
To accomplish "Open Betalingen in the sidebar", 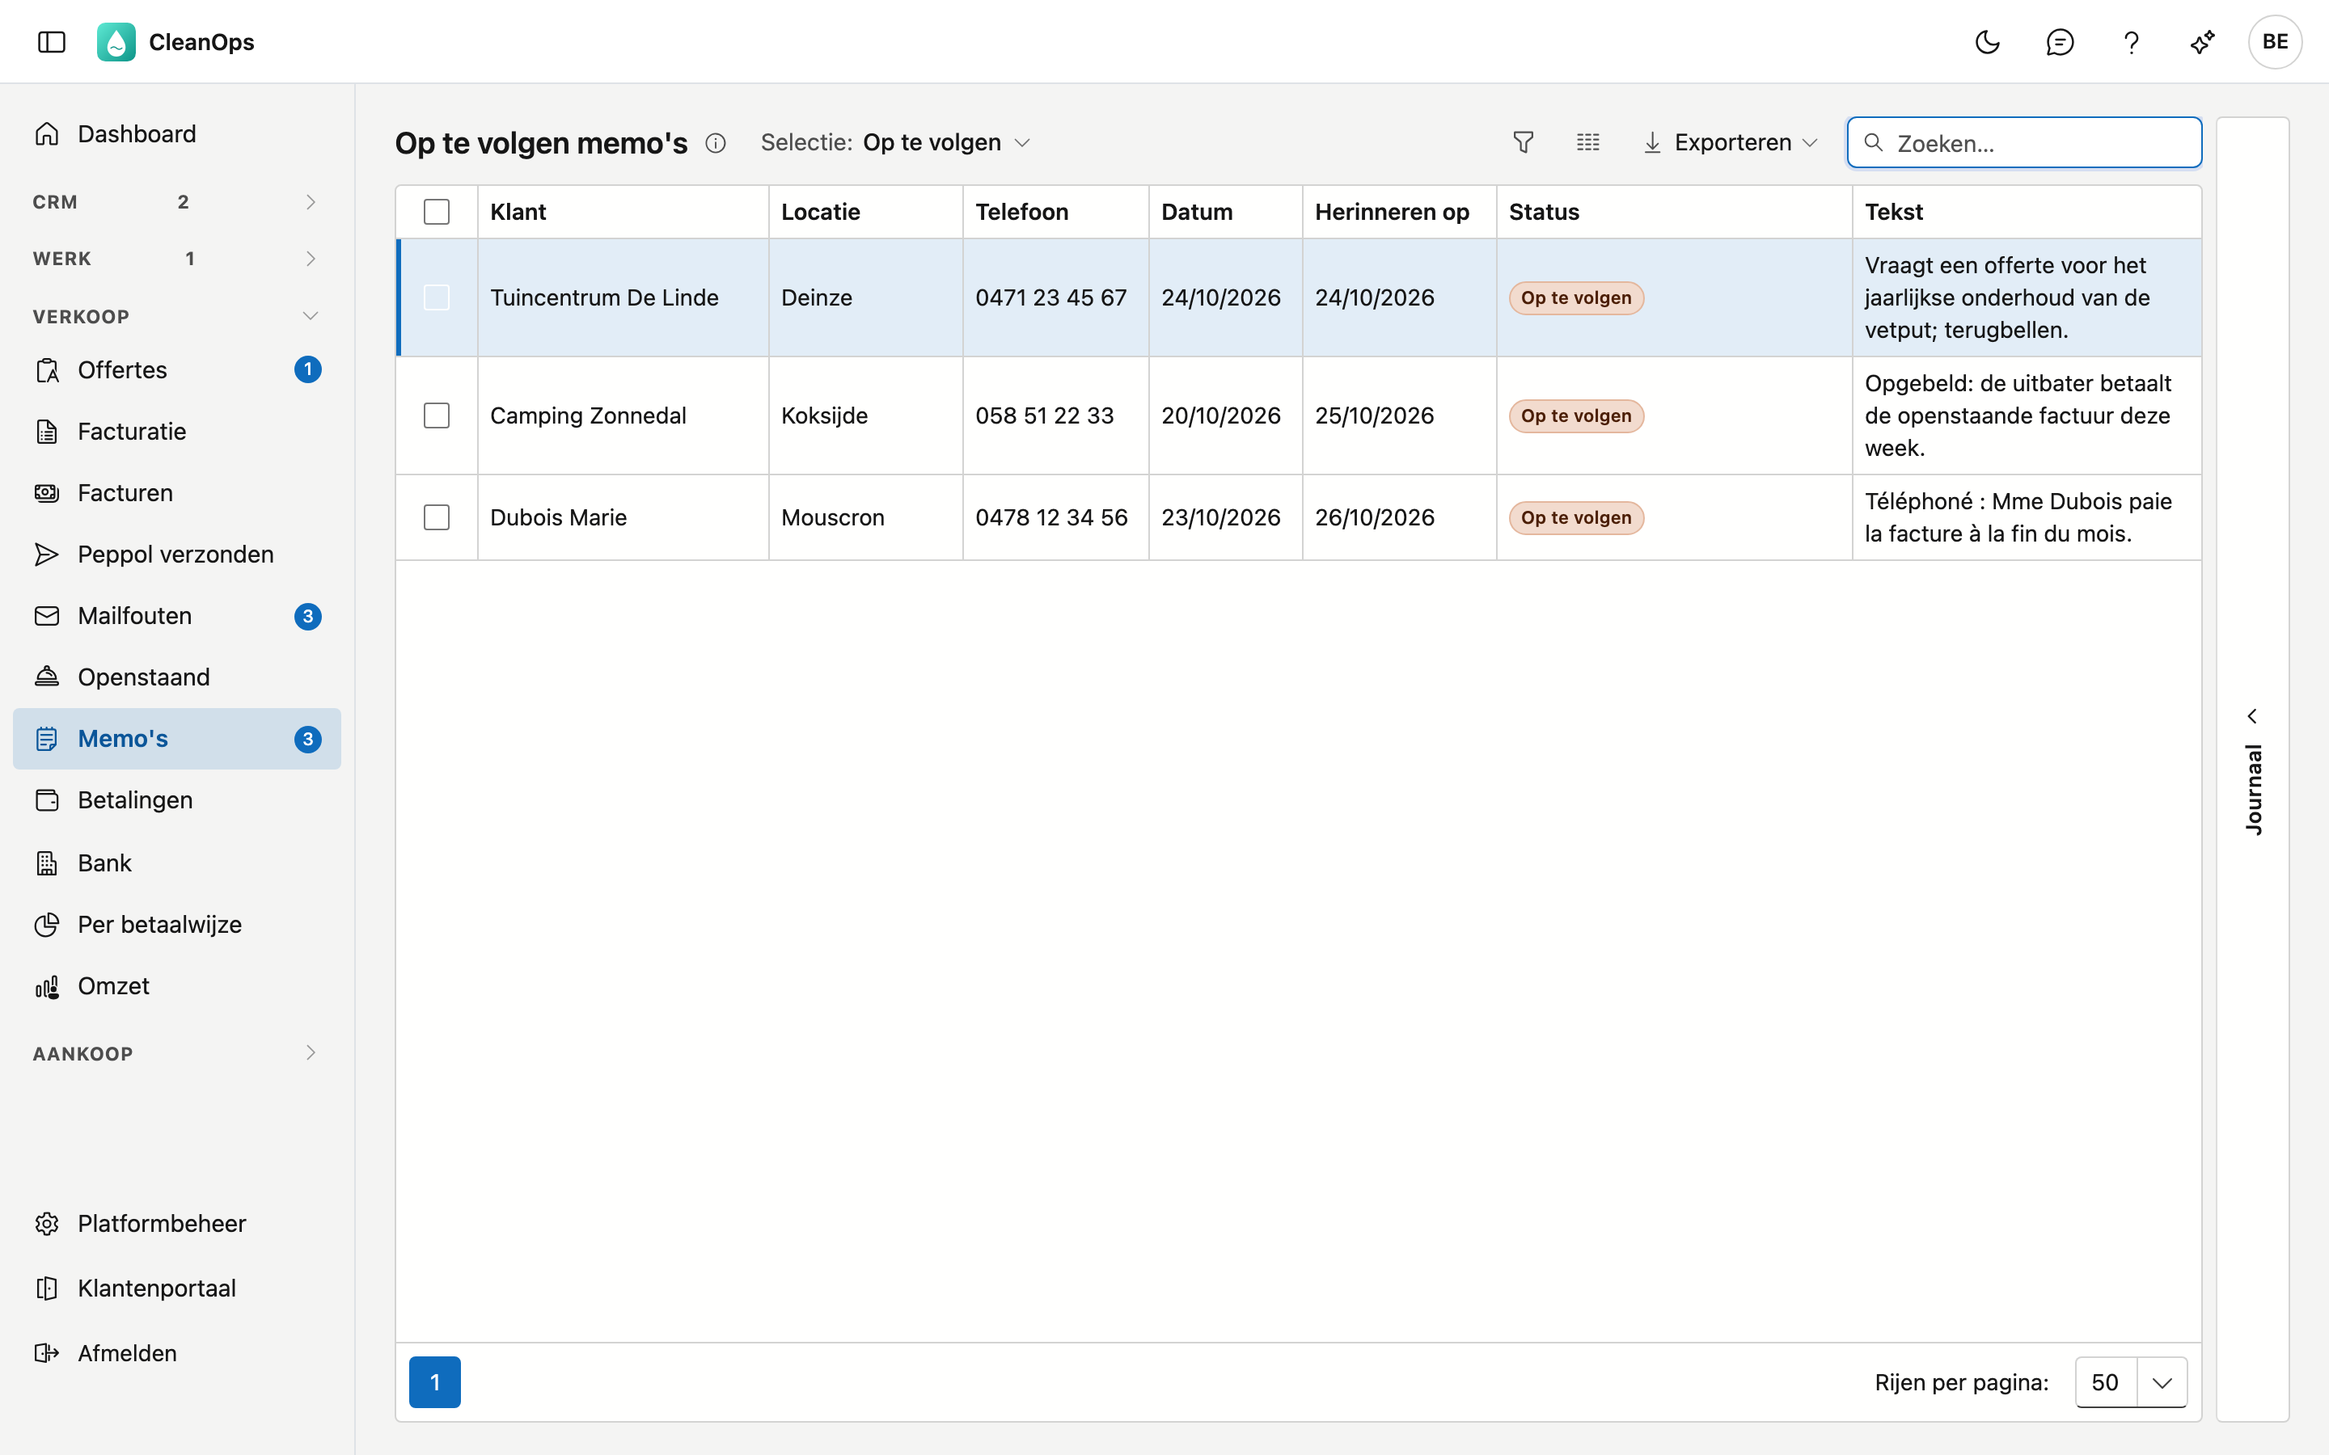I will pyautogui.click(x=177, y=799).
